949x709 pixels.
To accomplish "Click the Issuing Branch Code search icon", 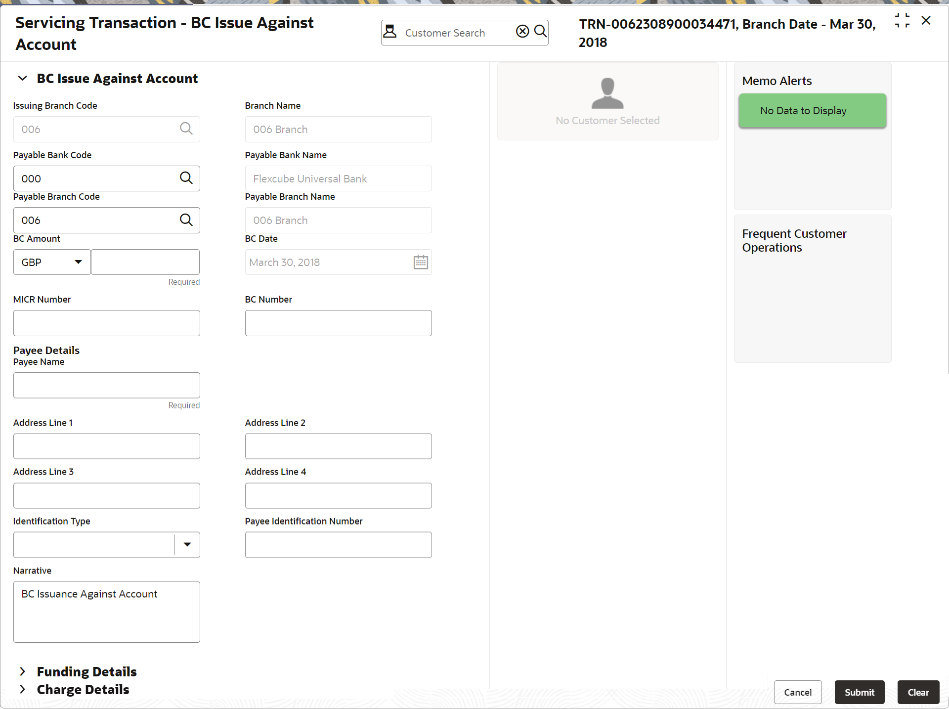I will click(x=186, y=129).
